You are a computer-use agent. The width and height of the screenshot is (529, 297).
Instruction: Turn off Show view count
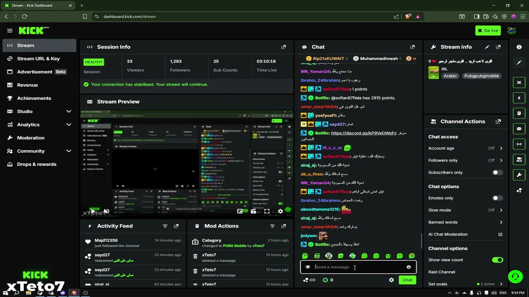point(498,260)
